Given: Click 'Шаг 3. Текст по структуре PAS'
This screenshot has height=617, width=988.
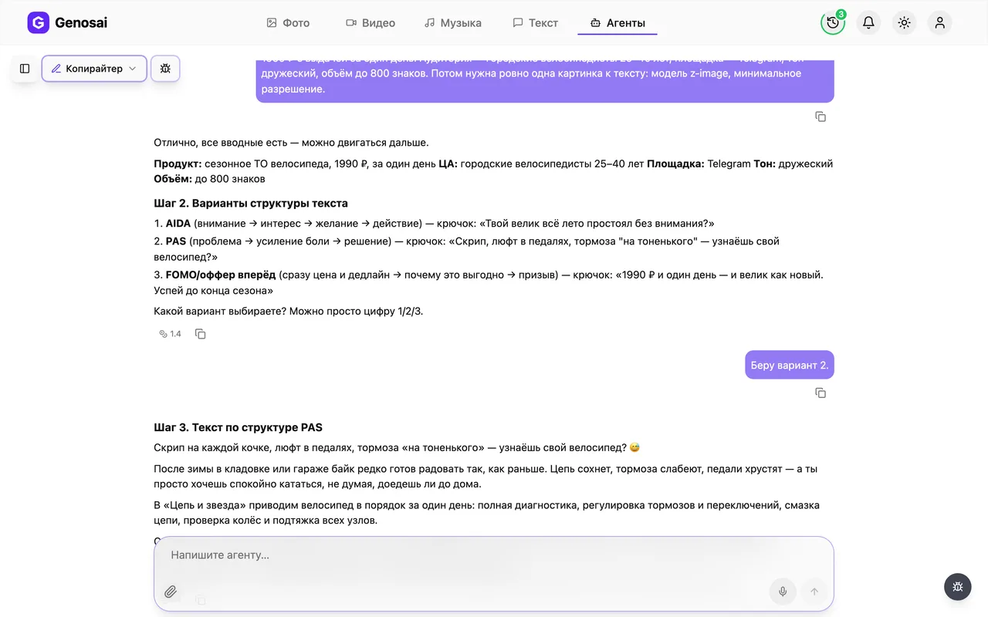Looking at the screenshot, I should click(x=238, y=427).
